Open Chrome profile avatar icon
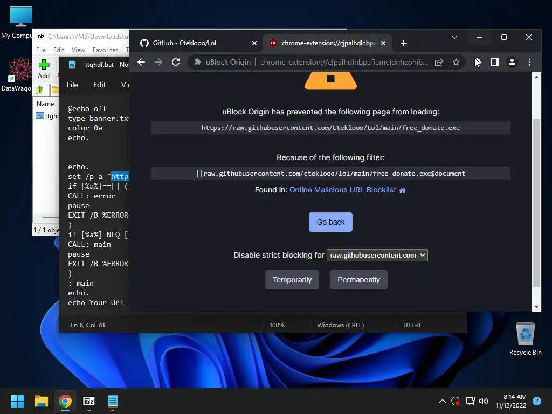The width and height of the screenshot is (552, 414). [512, 63]
